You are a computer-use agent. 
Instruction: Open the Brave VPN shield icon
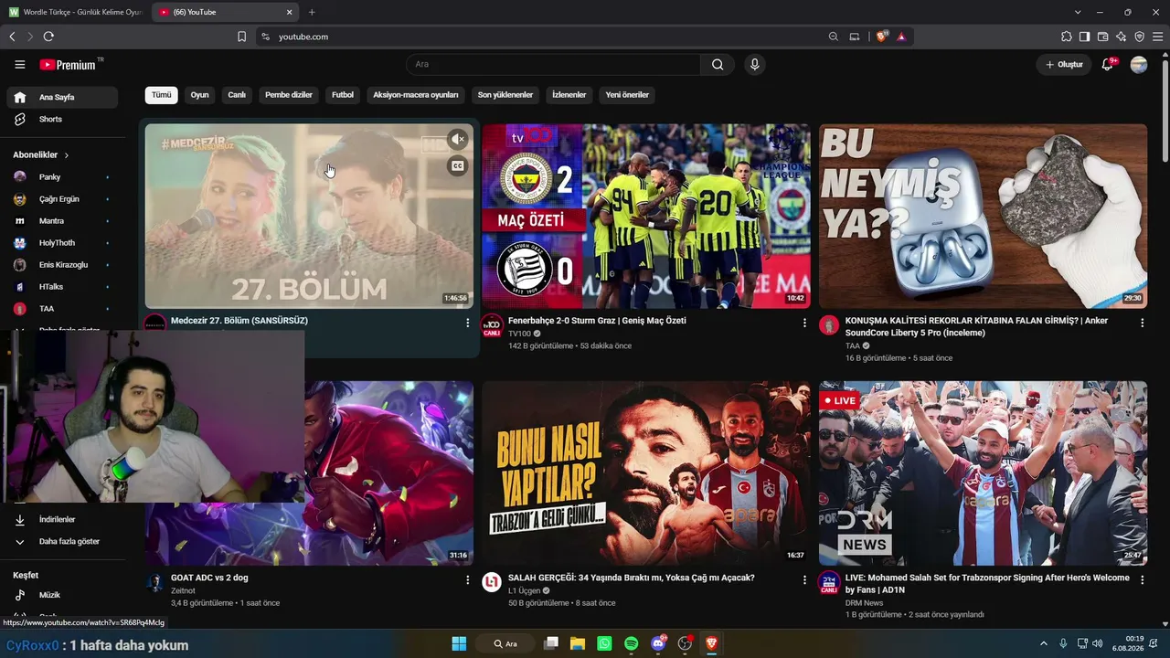[1139, 37]
